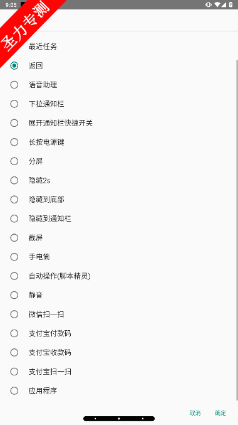Select 应用程序 option
This screenshot has width=238, height=425.
coord(118,390)
